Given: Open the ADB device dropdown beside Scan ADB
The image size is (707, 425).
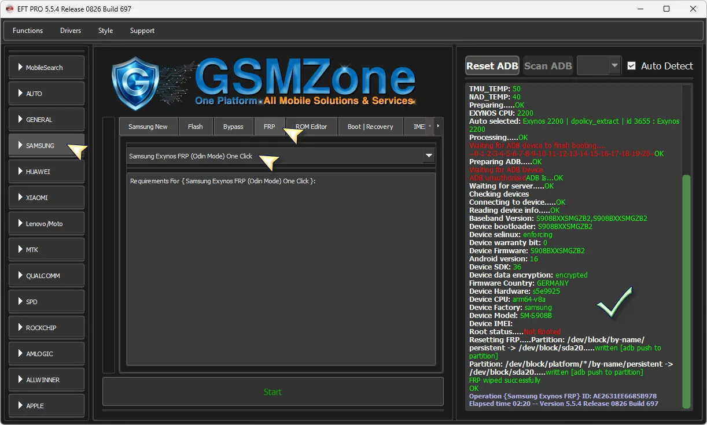Looking at the screenshot, I should [599, 66].
